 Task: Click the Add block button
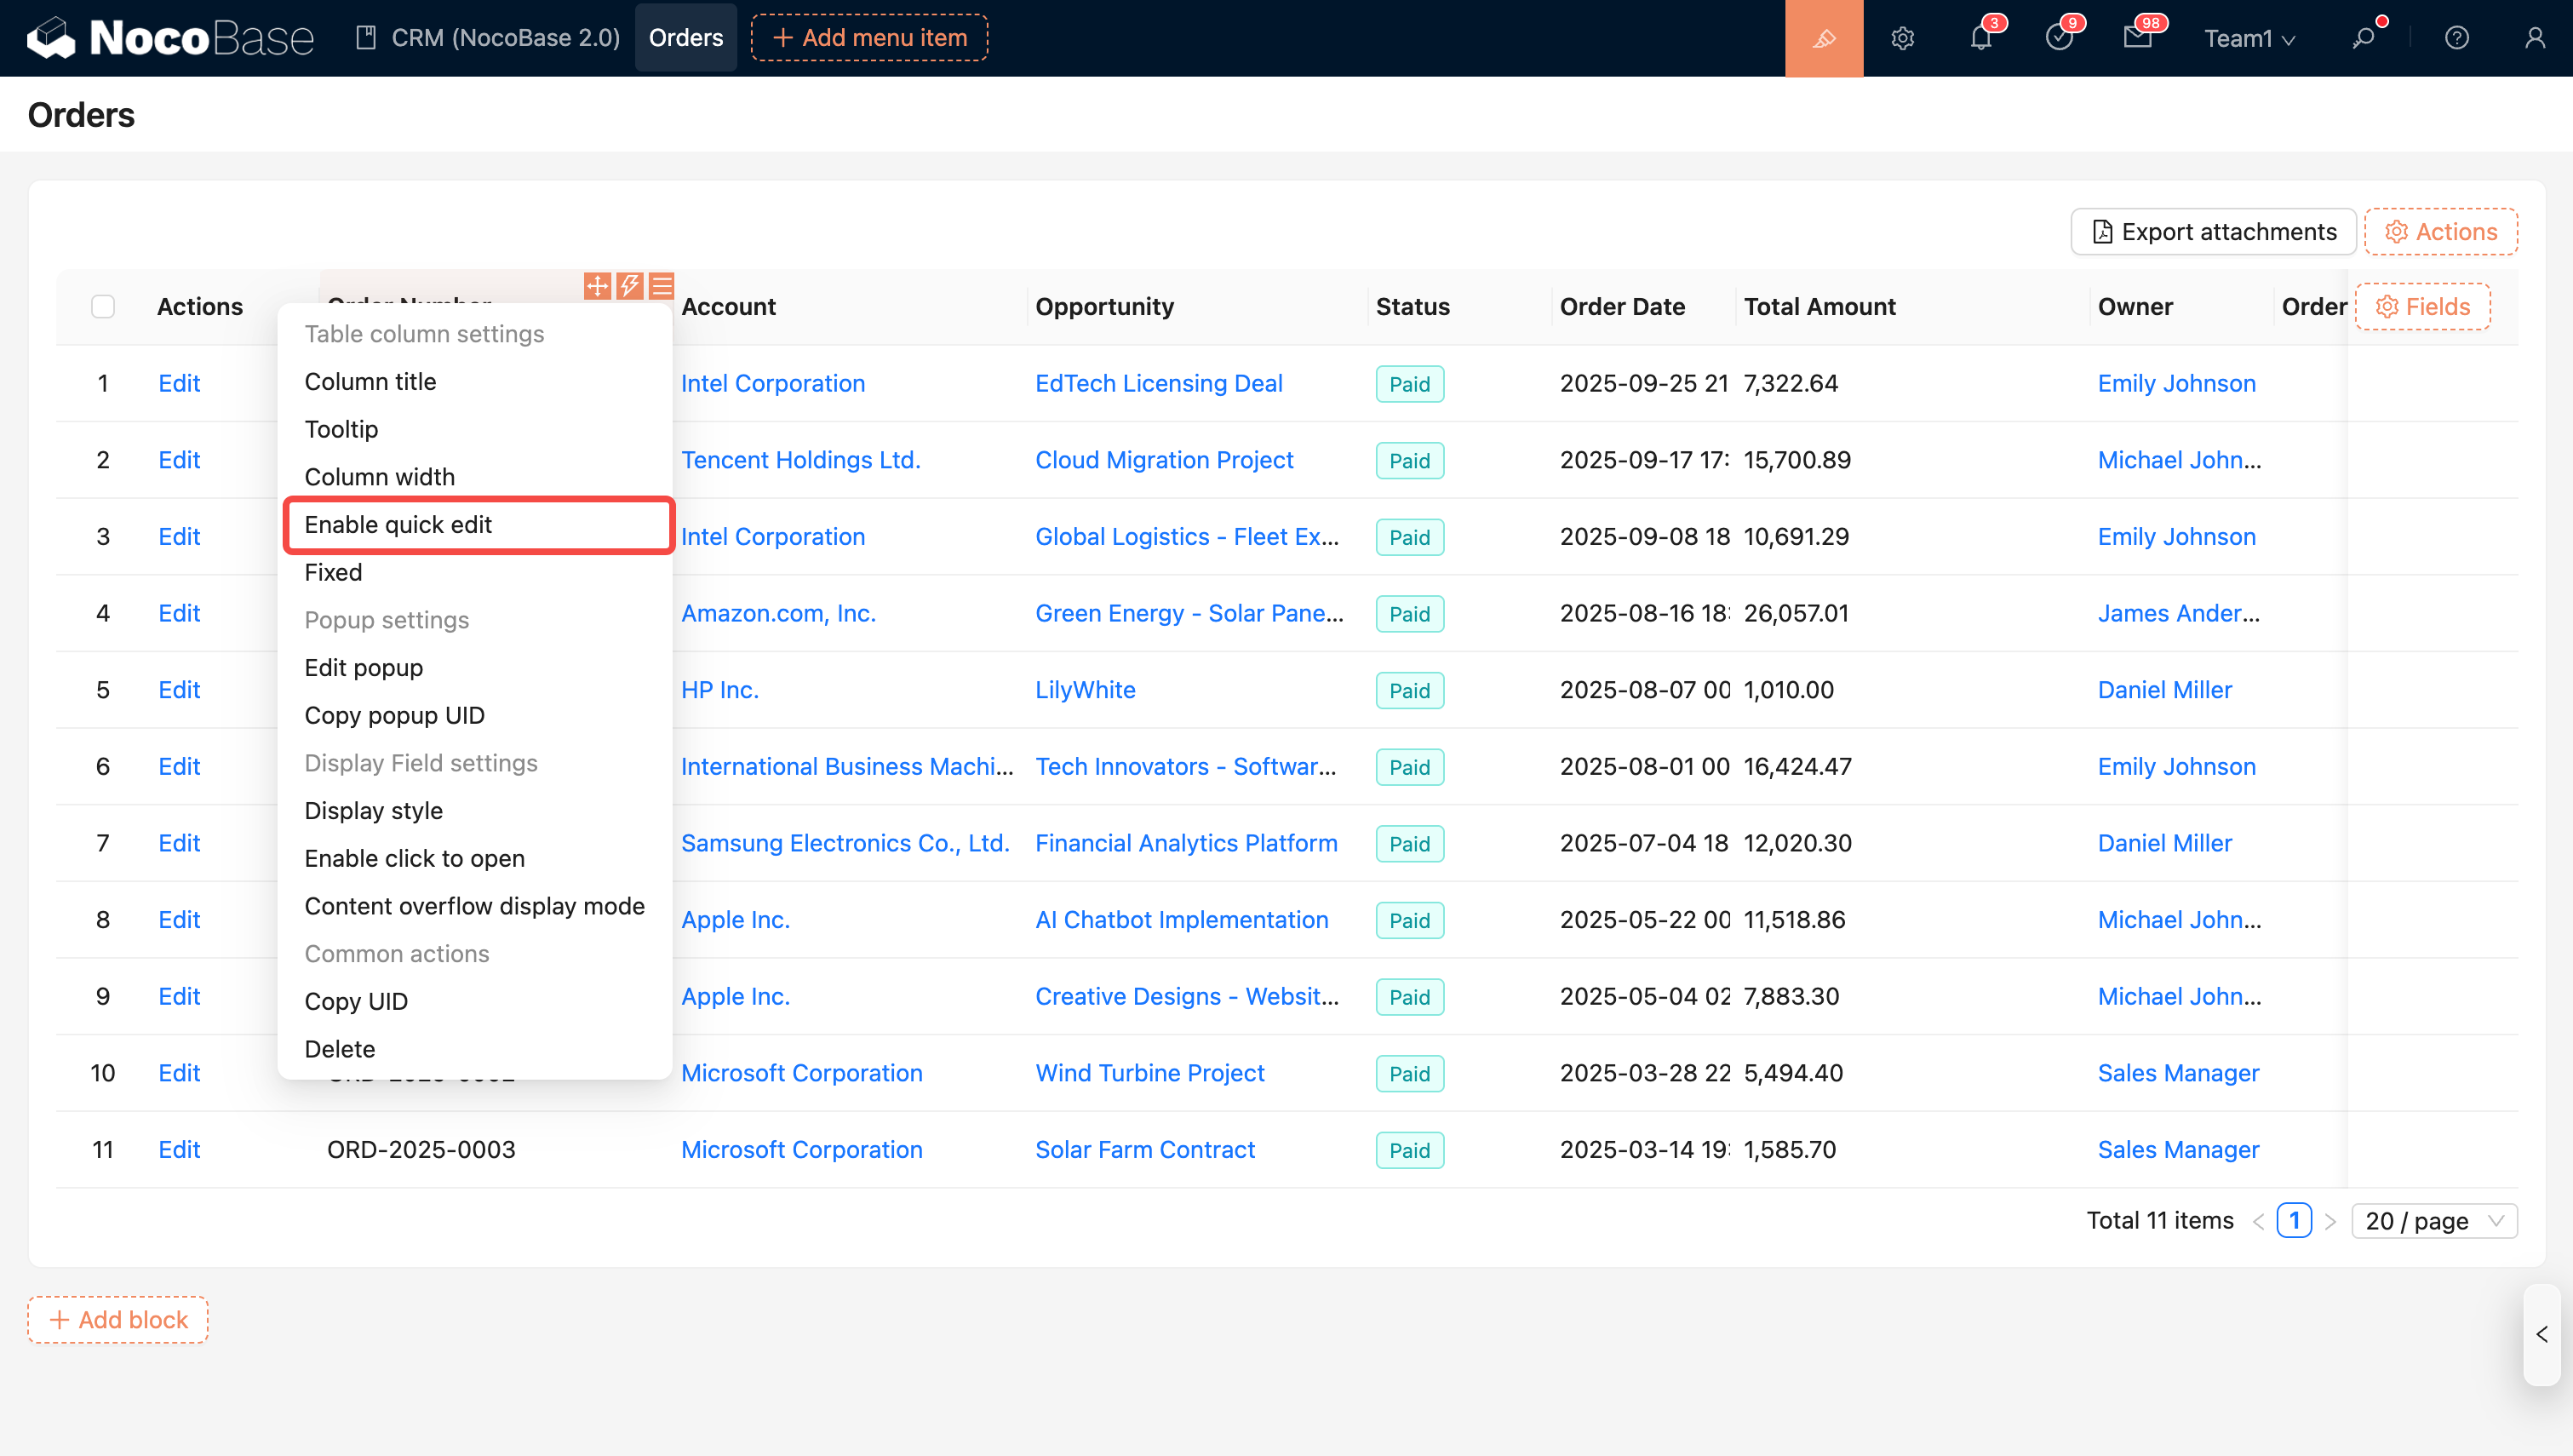(118, 1319)
